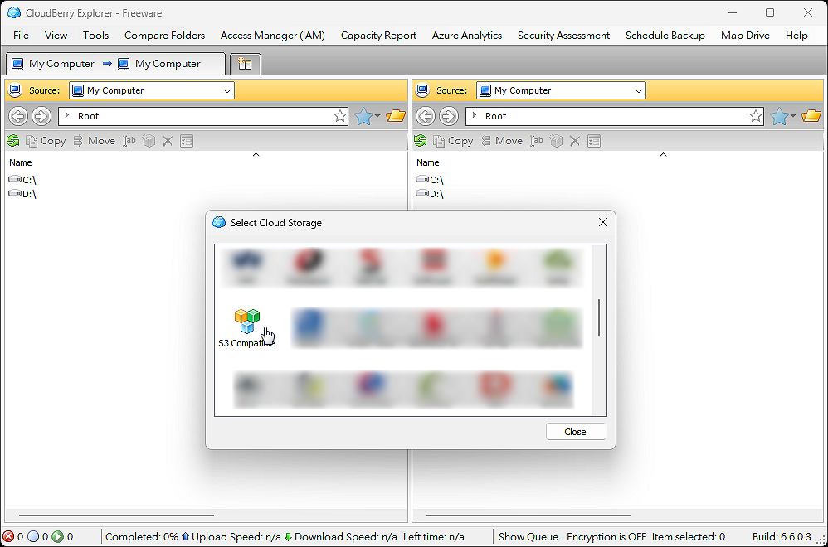The image size is (828, 547).
Task: Click right pane new folder box icon
Action: 556,141
